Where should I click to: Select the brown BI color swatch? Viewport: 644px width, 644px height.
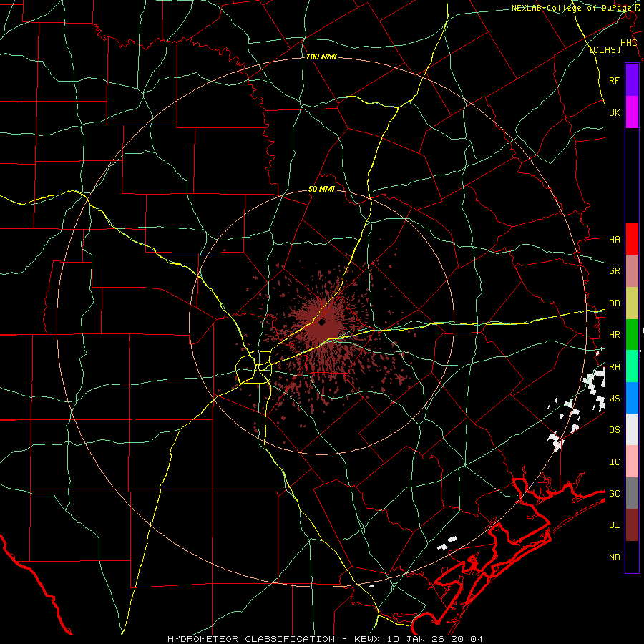(x=632, y=525)
